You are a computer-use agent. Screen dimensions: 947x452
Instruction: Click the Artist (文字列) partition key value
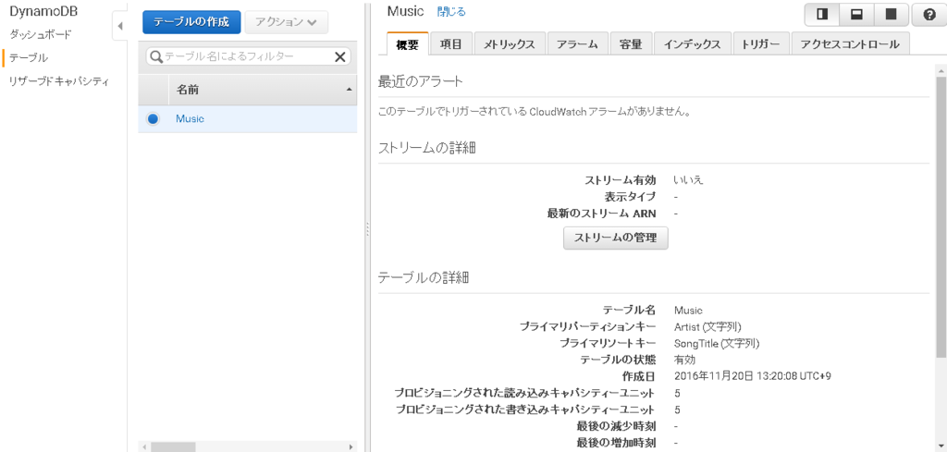[707, 327]
